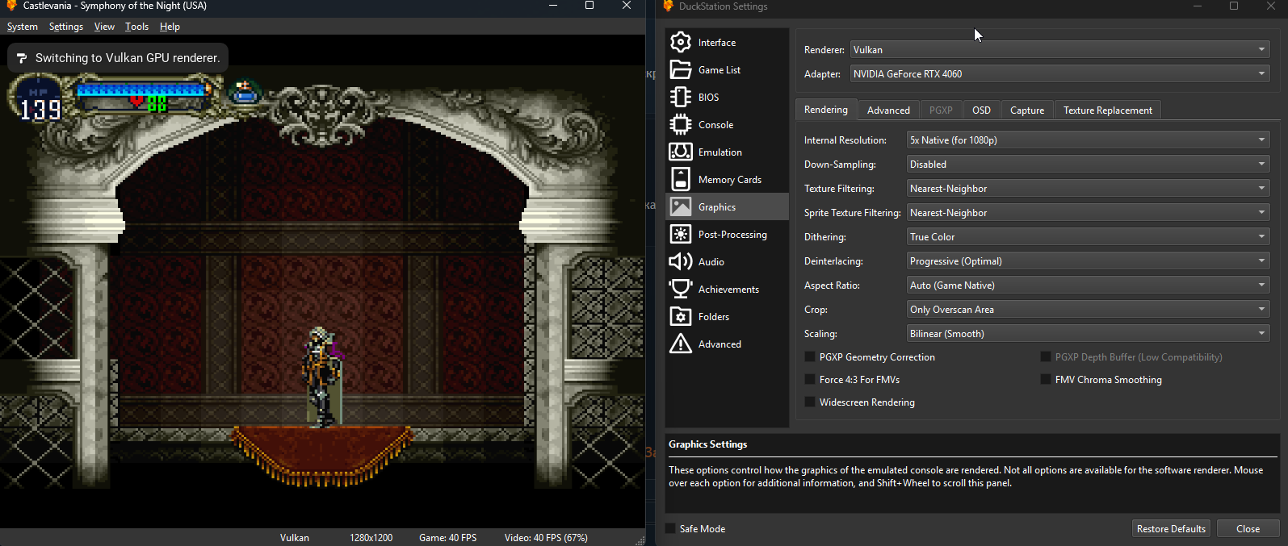This screenshot has width=1288, height=546.
Task: Open the Sprite Texture Filtering dropdown
Action: [x=1088, y=212]
